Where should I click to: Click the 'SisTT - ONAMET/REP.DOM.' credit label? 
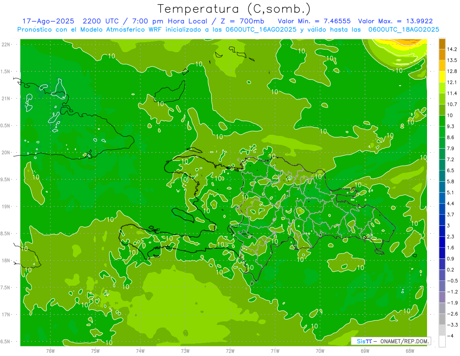coord(391,341)
